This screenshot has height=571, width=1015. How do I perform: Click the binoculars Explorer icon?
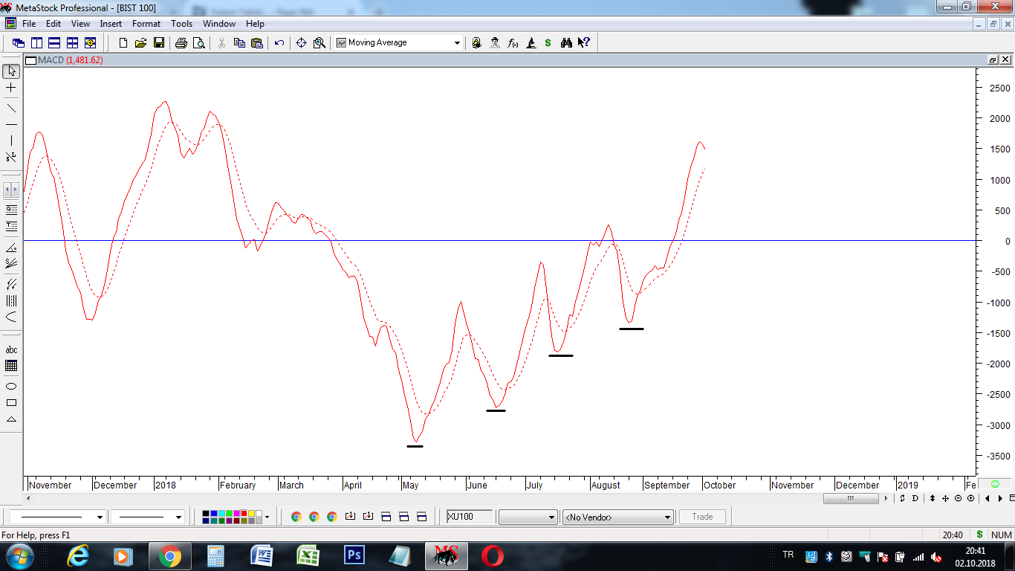[x=566, y=43]
